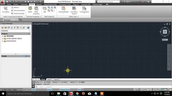Click the wrench icon beside command line
Viewport: 172px width, 96px height.
pyautogui.click(x=33, y=87)
